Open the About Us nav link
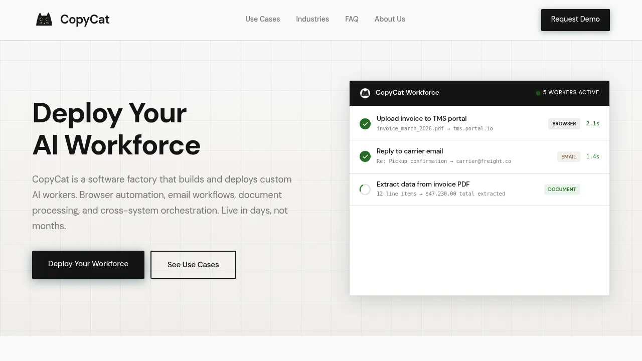Screen dimensions: 642x361 (x=390, y=19)
